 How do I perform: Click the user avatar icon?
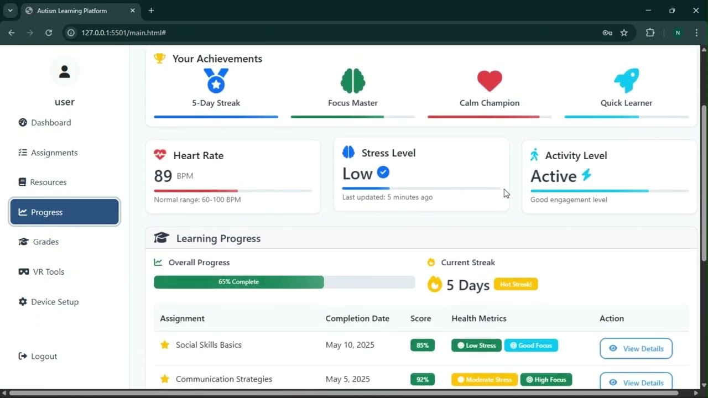click(65, 71)
